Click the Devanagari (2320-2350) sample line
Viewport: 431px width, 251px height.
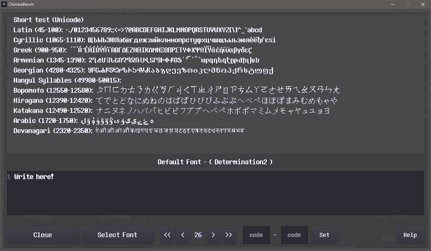[x=129, y=131]
